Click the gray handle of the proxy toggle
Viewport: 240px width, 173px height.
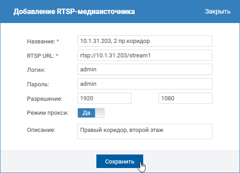[x=100, y=113]
